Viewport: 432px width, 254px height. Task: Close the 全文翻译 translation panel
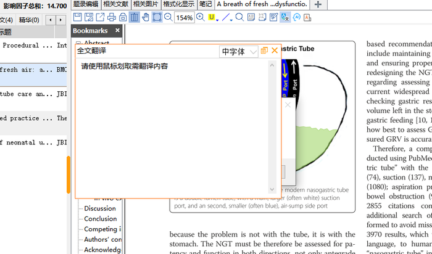275,51
